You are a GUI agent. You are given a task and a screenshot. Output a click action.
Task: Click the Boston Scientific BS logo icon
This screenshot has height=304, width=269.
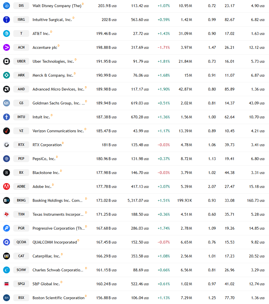7,298
